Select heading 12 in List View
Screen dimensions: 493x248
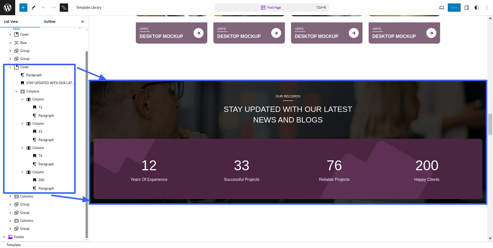click(40, 107)
